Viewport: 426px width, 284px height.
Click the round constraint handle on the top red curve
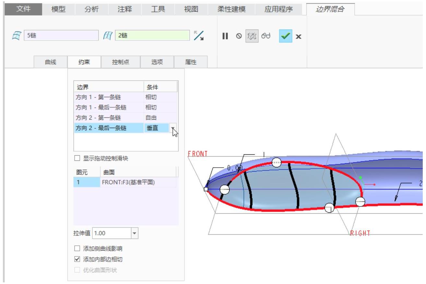(x=277, y=162)
